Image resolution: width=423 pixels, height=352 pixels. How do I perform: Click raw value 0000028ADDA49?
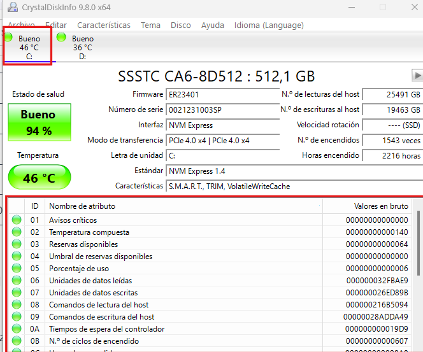pyautogui.click(x=376, y=317)
